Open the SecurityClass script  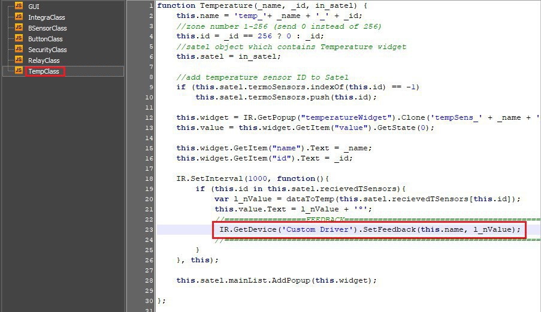coord(47,50)
